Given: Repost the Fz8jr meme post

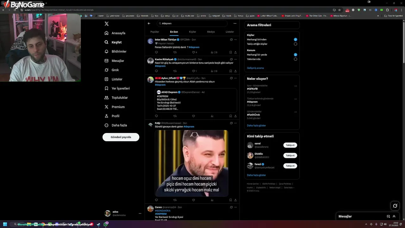Looking at the screenshot, I should click(x=175, y=200).
